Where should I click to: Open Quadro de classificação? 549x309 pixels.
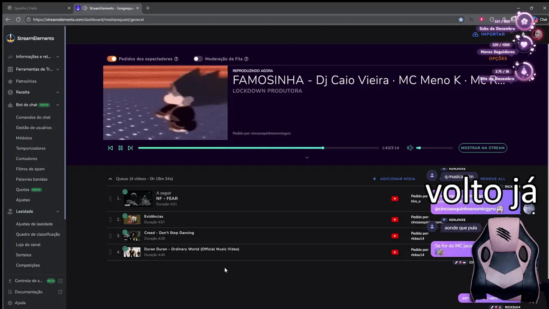pos(38,234)
